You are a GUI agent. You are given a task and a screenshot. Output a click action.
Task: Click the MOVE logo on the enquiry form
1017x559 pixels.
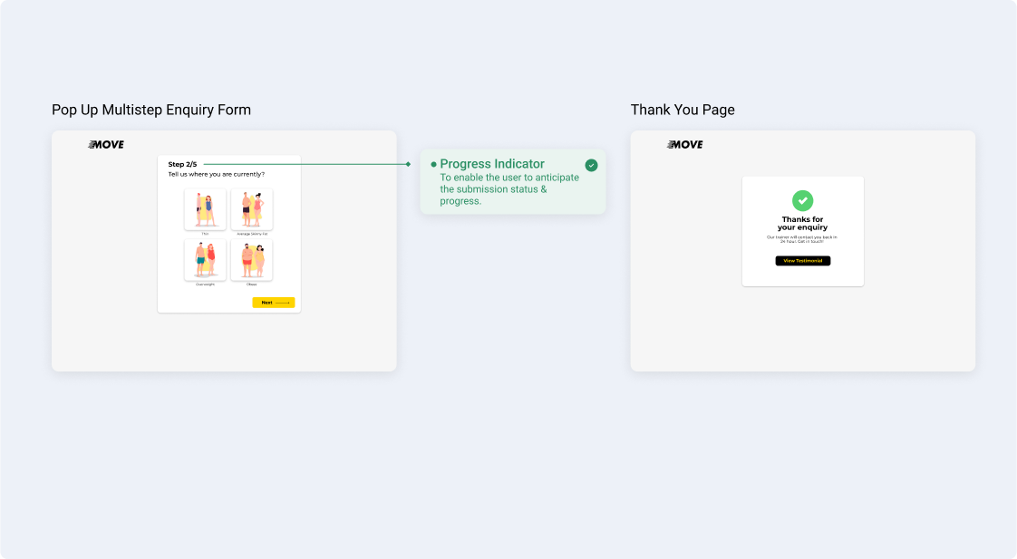click(x=106, y=144)
